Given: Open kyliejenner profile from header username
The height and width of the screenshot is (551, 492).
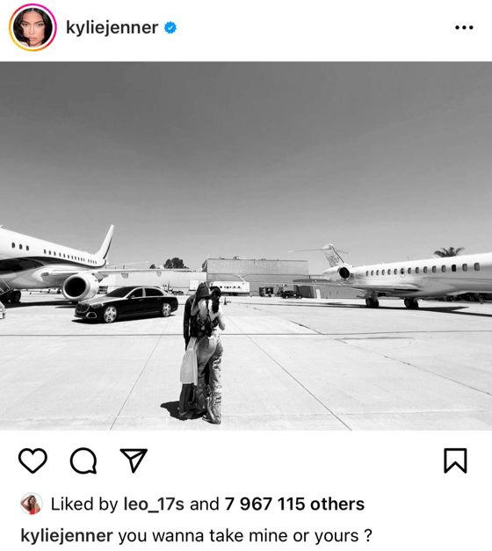Looking at the screenshot, I should [112, 28].
